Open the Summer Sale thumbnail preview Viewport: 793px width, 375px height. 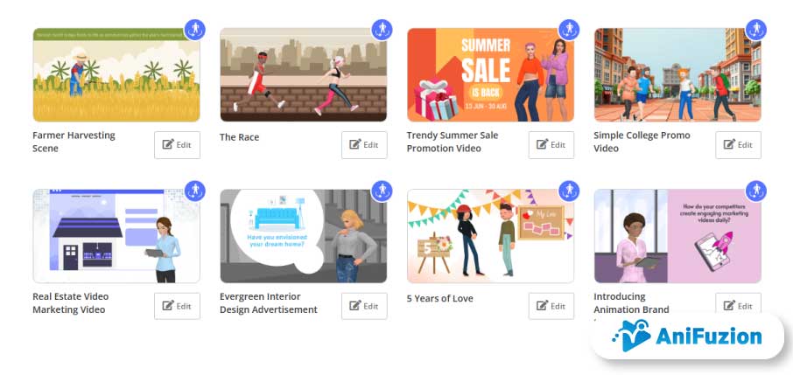(490, 75)
